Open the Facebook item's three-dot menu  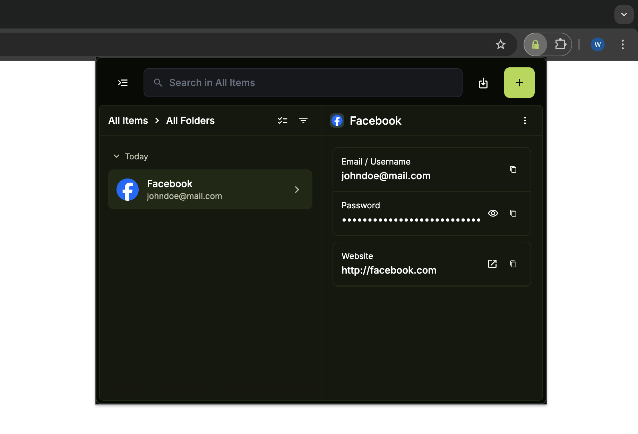coord(525,120)
